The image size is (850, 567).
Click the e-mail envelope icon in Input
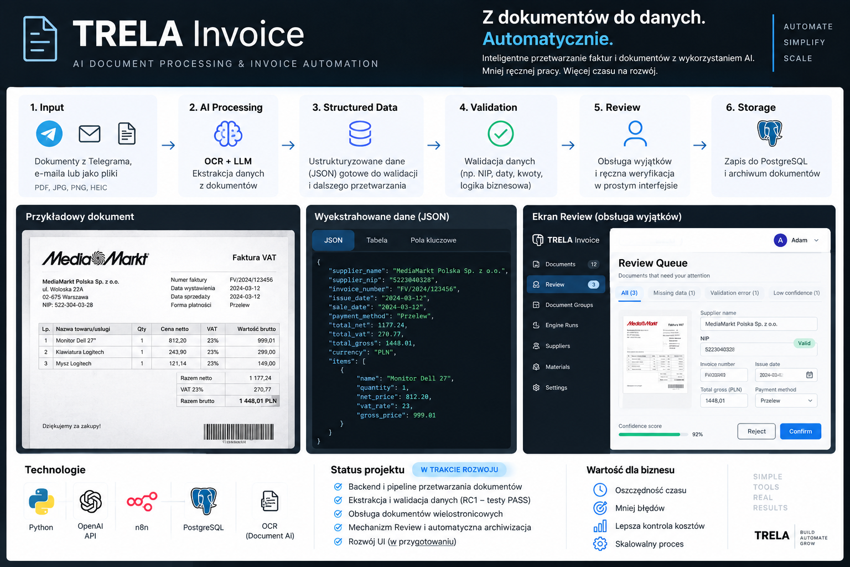90,134
